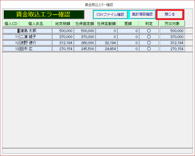Click the 判定 circle for 浦島 太郎
This screenshot has height=156, width=195.
coord(149,31)
